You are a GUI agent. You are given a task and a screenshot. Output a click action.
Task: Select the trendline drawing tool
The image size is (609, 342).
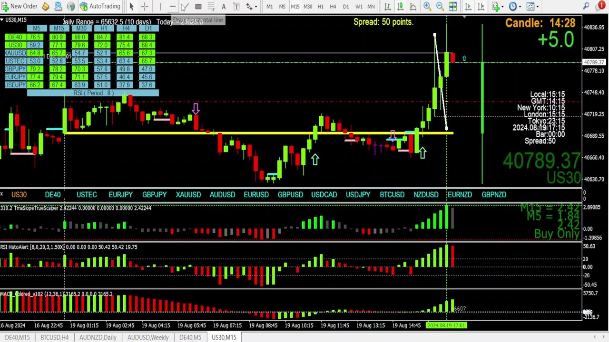click(185, 6)
